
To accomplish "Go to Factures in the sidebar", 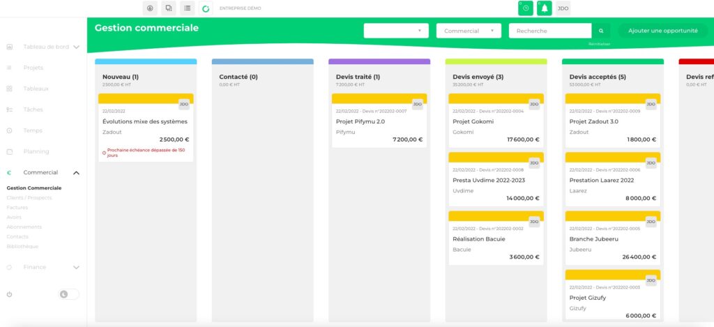I will point(17,208).
